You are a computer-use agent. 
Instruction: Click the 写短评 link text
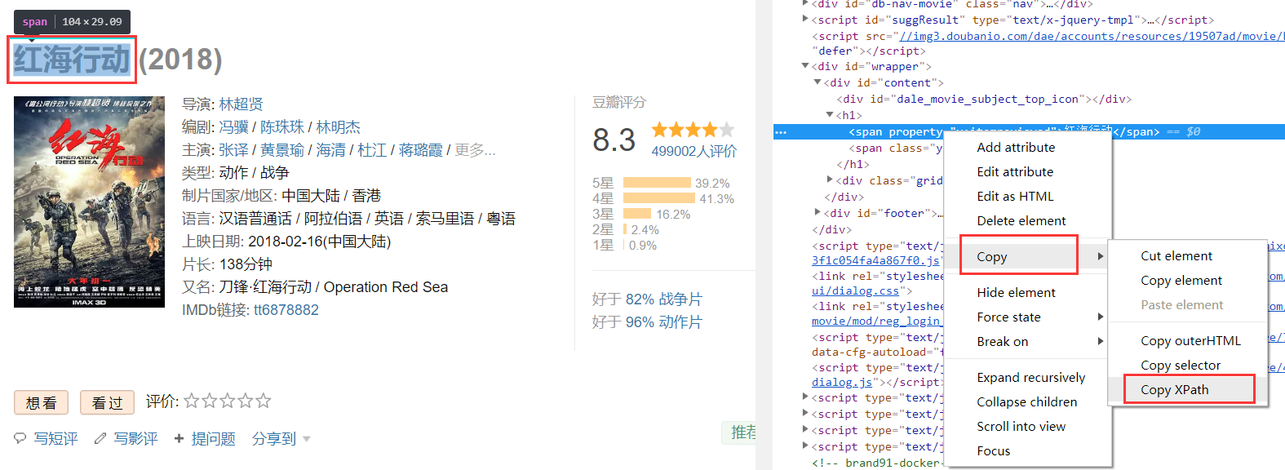click(x=55, y=439)
